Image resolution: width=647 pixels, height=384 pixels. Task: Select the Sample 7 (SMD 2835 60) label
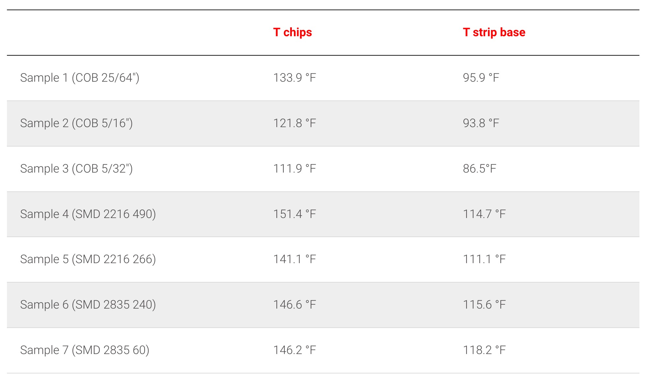pyautogui.click(x=85, y=350)
